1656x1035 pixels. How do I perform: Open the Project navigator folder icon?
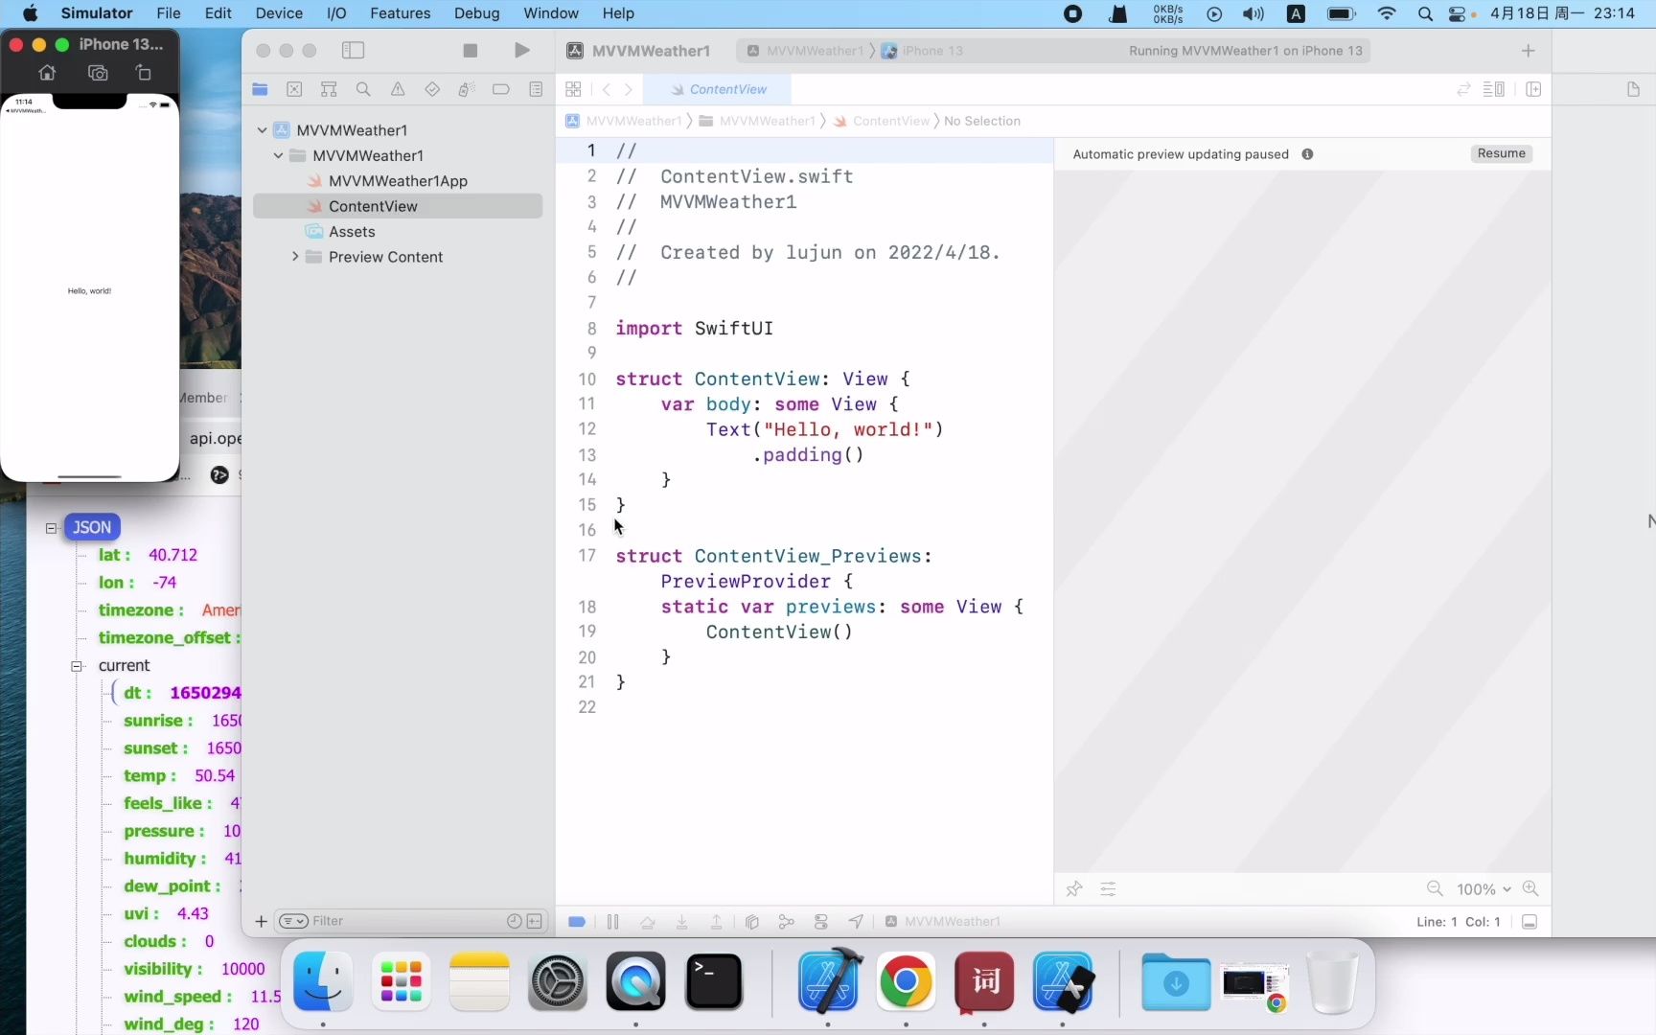(x=260, y=89)
